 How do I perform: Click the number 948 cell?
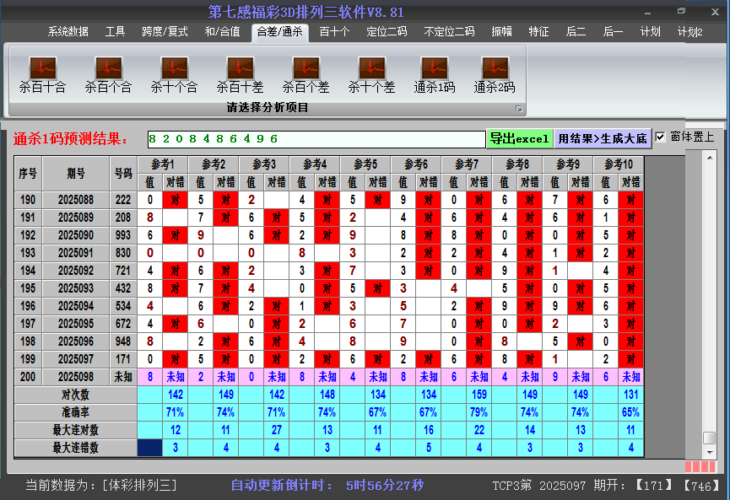[x=123, y=341]
